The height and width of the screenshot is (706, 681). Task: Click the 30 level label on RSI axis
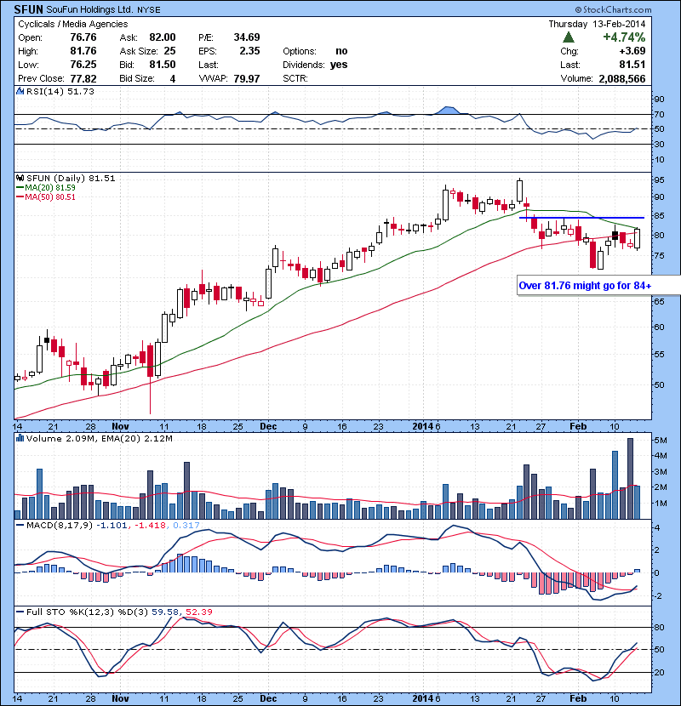pyautogui.click(x=659, y=144)
